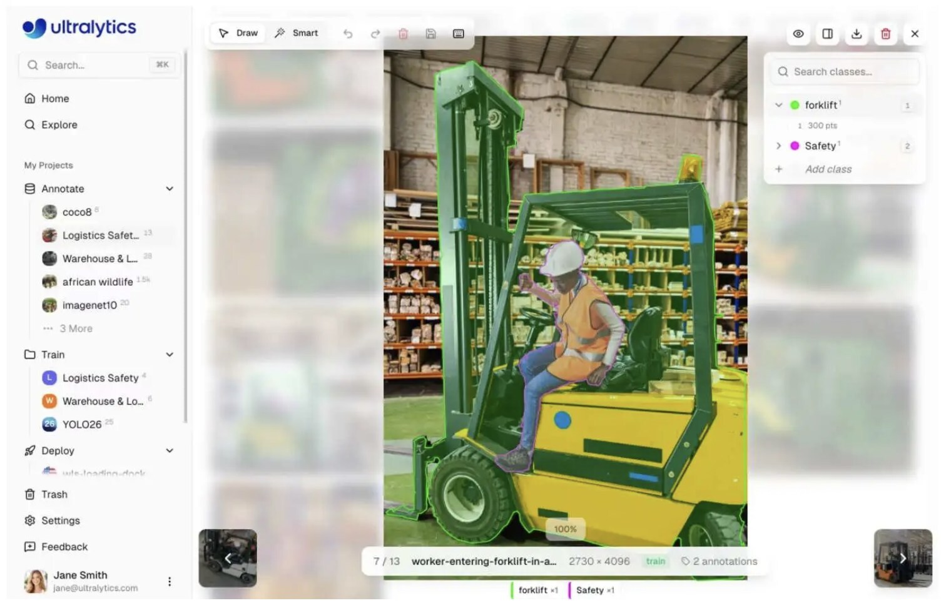Screen dimensions: 946x608
Task: Select the Draw tool
Action: (x=238, y=33)
